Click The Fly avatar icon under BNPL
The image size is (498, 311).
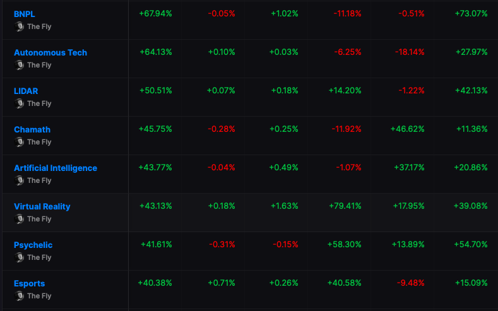(19, 26)
